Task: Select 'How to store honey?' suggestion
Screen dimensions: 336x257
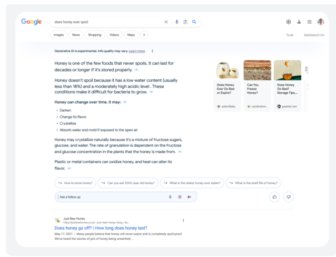Action: (75, 183)
